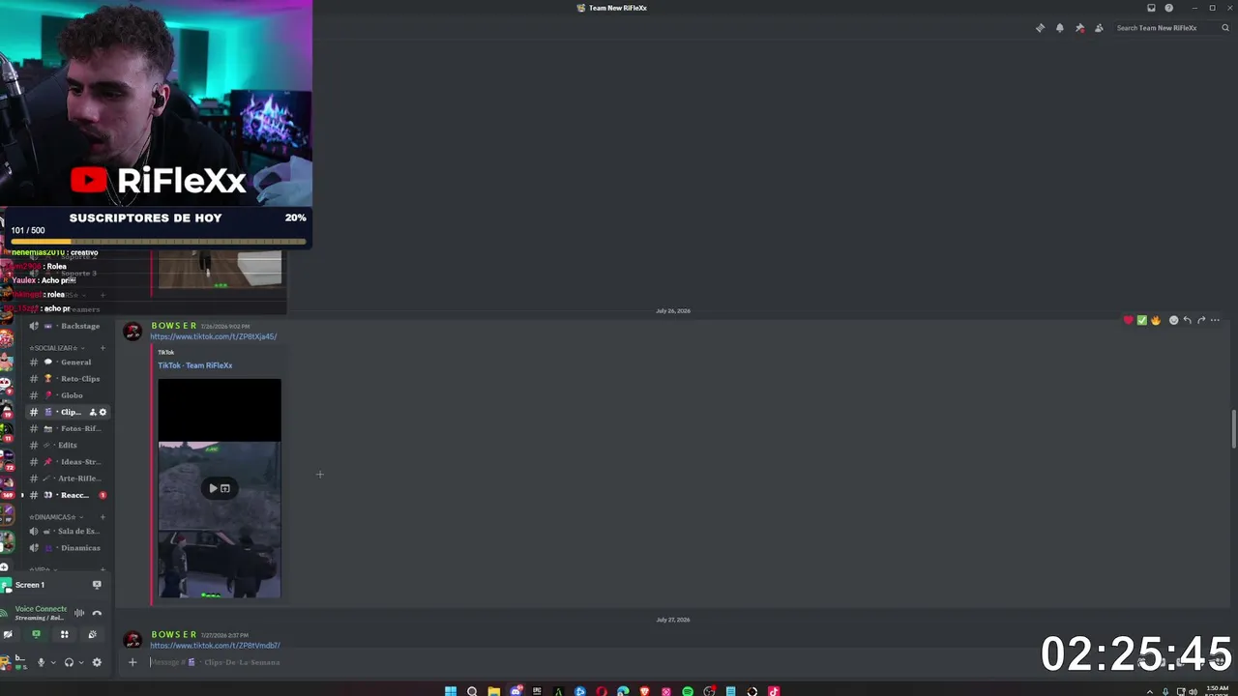This screenshot has height=696, width=1238.
Task: Open the July 27 TikTok link
Action: tap(215, 645)
